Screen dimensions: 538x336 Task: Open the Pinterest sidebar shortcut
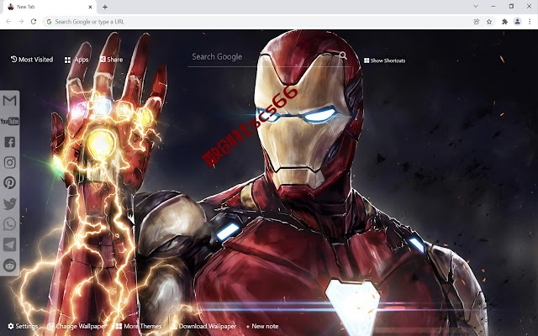coord(9,183)
